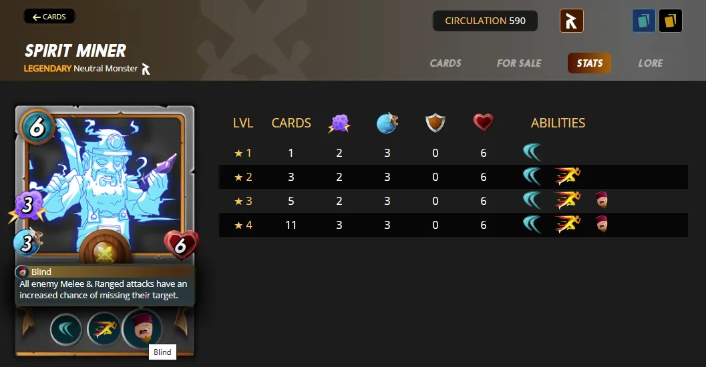This screenshot has height=367, width=706.
Task: Click the Blind ability icon on card
Action: point(142,329)
